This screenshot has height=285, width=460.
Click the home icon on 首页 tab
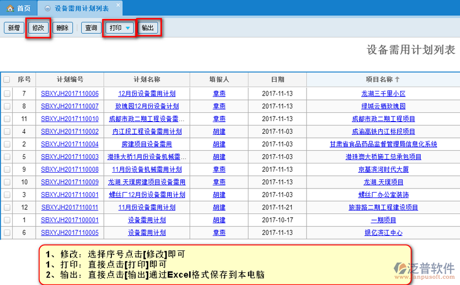(10, 8)
